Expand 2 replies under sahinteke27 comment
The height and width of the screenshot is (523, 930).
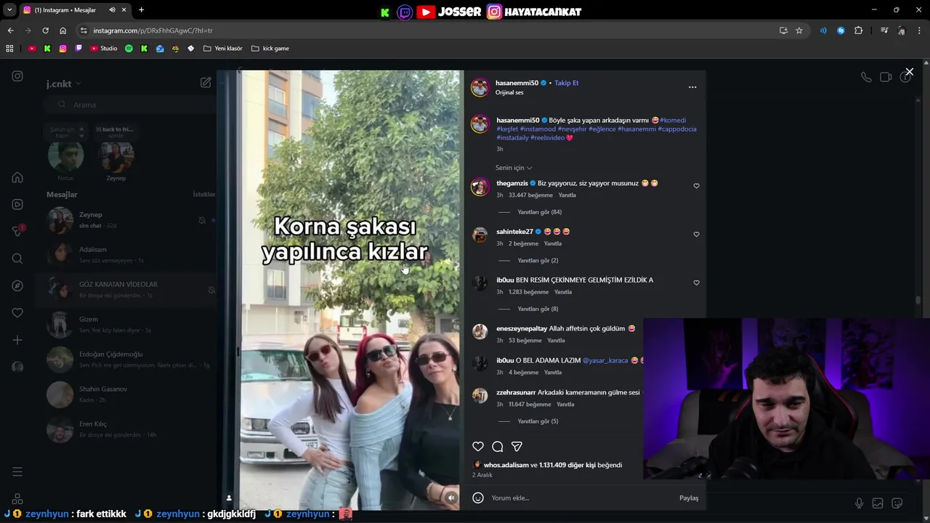click(x=538, y=261)
